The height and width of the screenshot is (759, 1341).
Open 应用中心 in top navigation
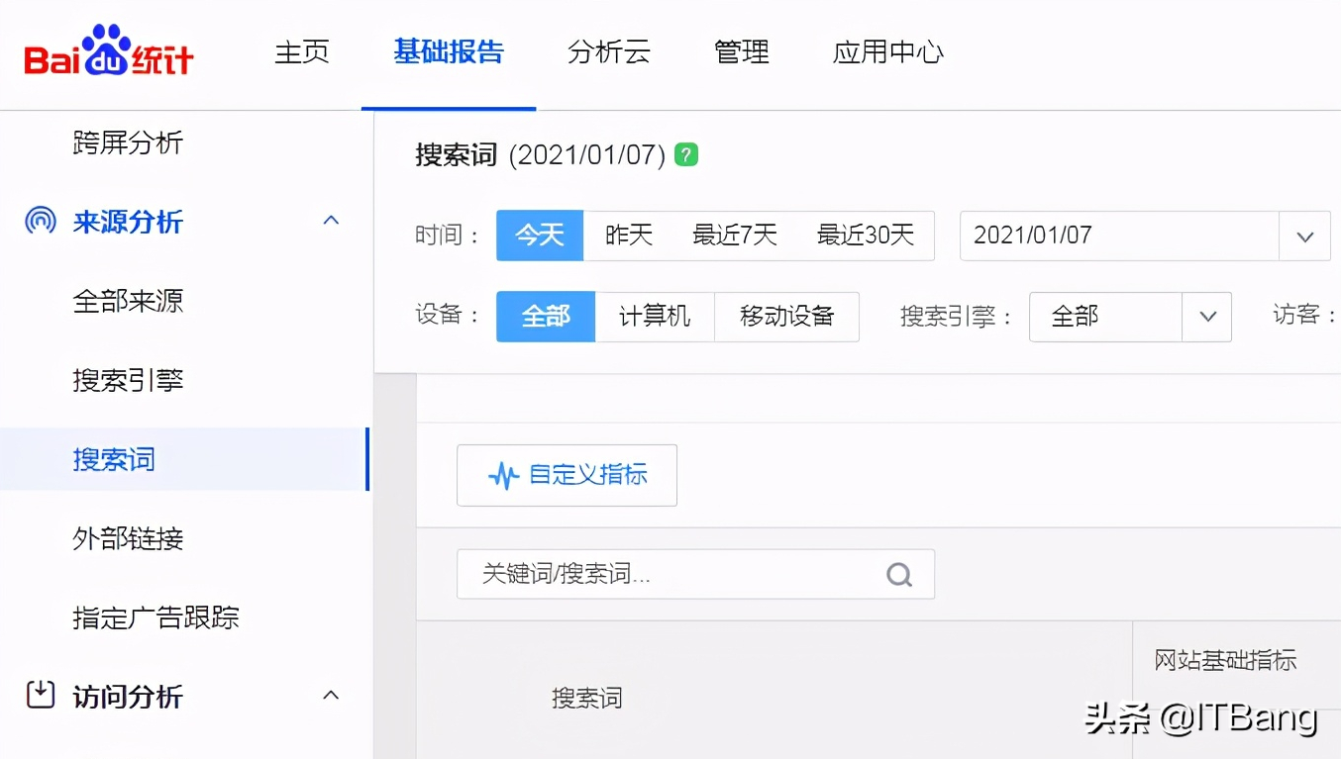click(x=888, y=51)
